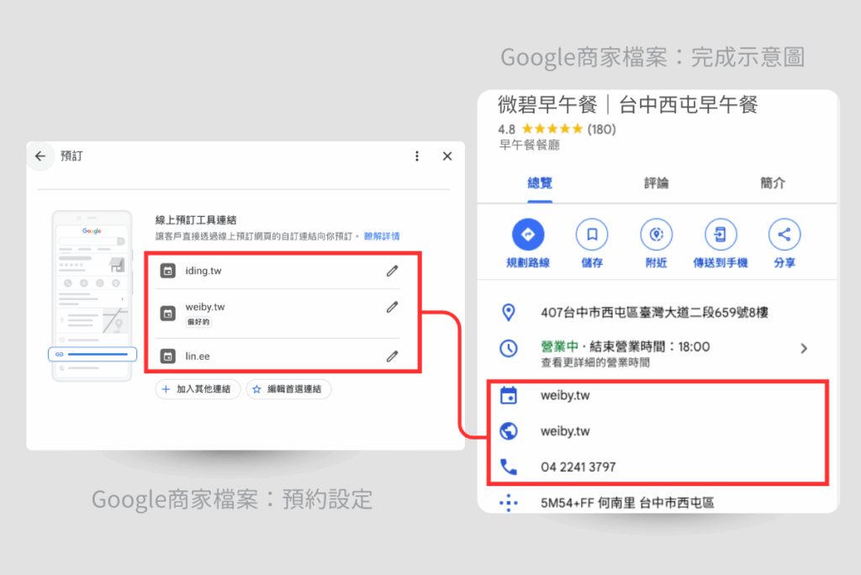Open the 簡介 tab
Viewport: 861px width, 575px height.
click(x=772, y=183)
